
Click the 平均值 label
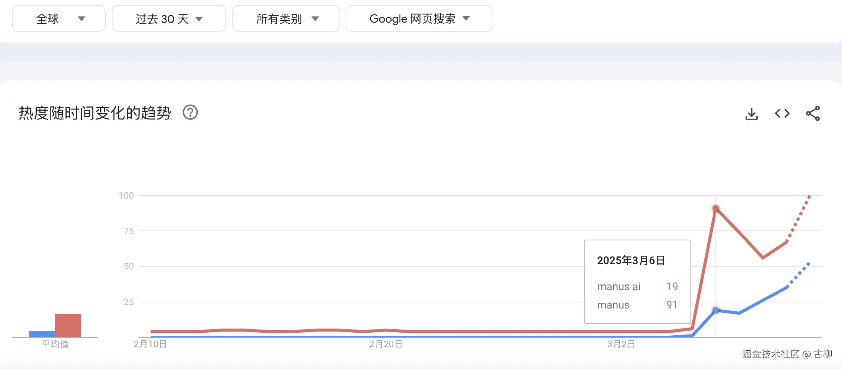click(55, 345)
